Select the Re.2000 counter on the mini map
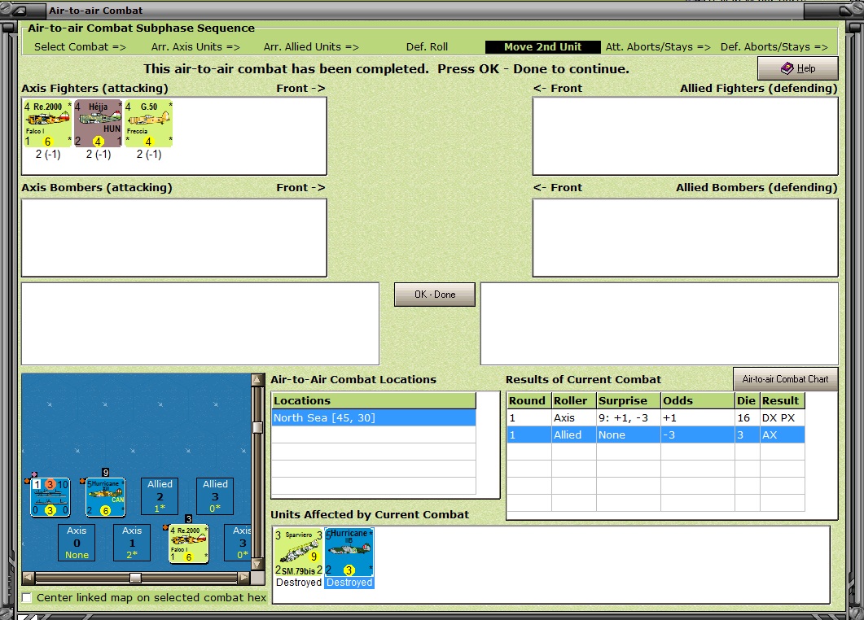Viewport: 864px width, 620px height. [188, 544]
